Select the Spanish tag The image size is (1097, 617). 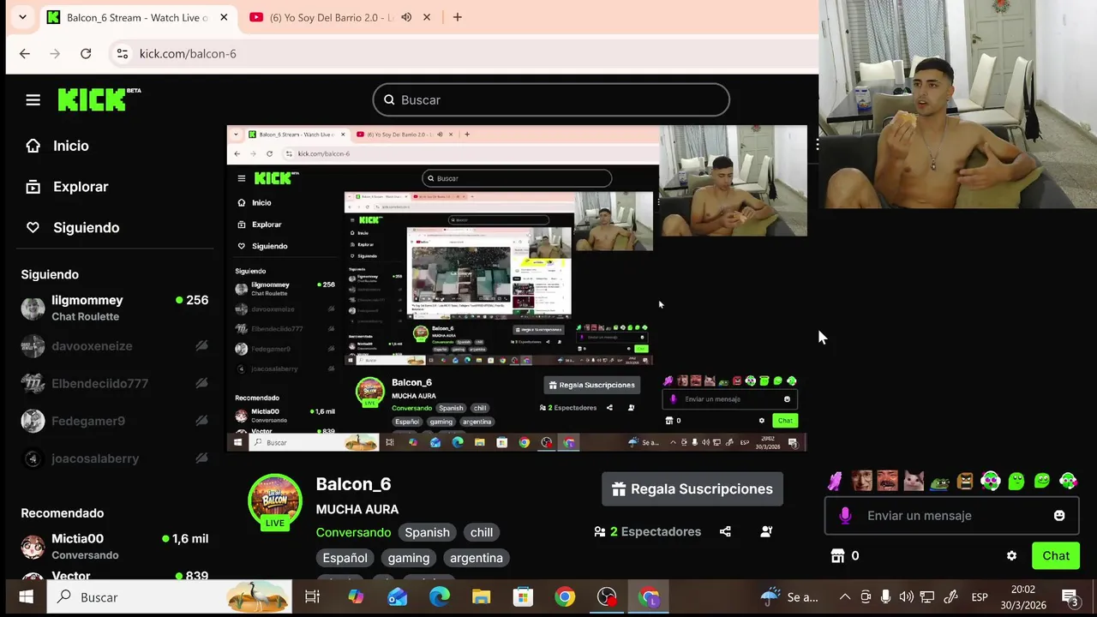pos(427,532)
